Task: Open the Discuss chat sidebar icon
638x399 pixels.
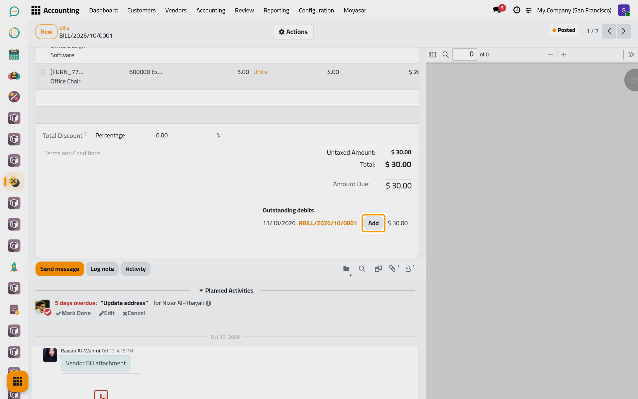Action: [x=14, y=12]
